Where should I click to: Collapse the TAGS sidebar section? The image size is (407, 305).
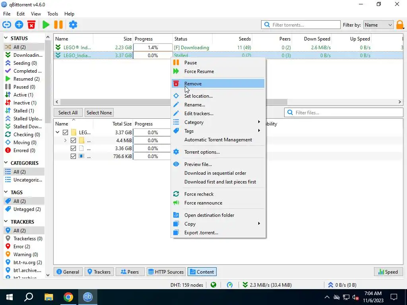tap(6, 192)
